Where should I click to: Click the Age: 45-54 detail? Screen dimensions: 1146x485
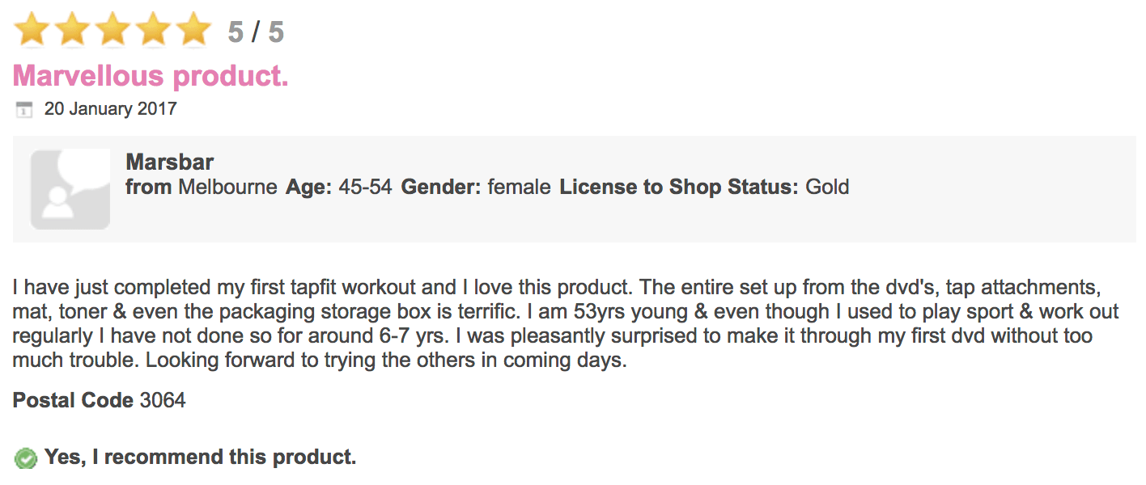point(339,188)
